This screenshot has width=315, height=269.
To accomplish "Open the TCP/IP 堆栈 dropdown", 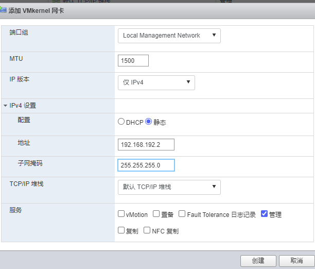I will click(x=169, y=187).
